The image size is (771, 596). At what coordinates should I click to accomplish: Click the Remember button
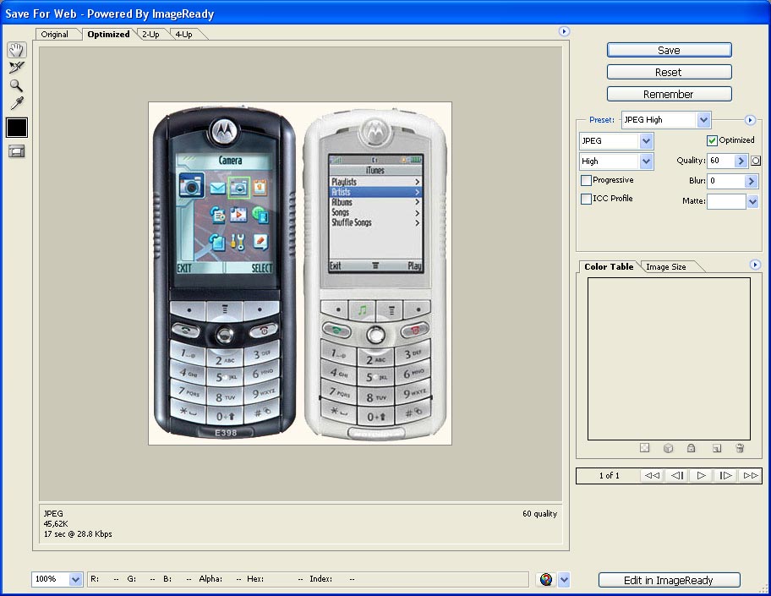tap(669, 94)
